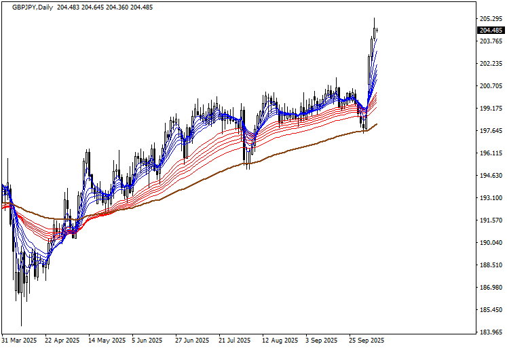Click the 205.295 price axis label
507x348 pixels.
pos(491,18)
